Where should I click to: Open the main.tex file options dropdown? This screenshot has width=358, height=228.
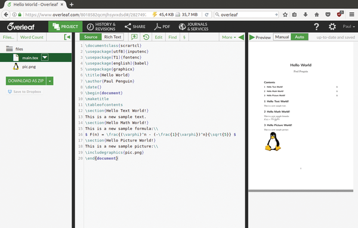pos(45,57)
